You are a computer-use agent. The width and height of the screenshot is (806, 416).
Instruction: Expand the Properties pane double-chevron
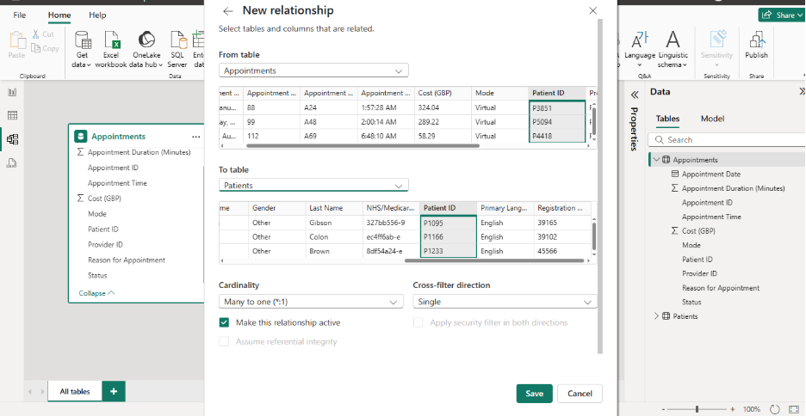[x=635, y=95]
